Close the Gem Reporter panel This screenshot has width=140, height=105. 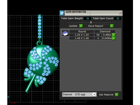(x=120, y=13)
